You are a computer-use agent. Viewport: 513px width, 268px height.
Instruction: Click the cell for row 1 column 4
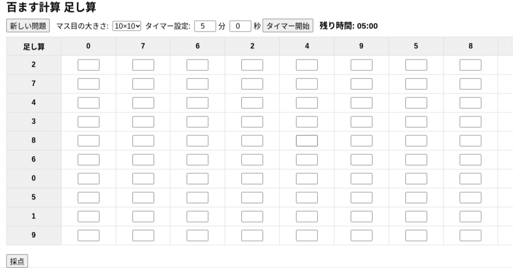click(307, 216)
